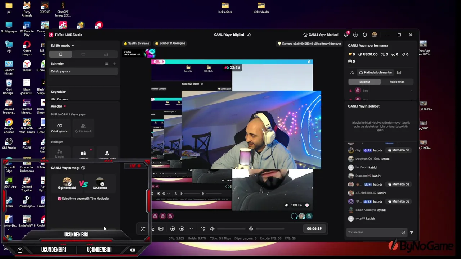The image size is (461, 259).
Task: Click the share arrow beside CANLI Yayın bilgileri
Action: pos(249,35)
